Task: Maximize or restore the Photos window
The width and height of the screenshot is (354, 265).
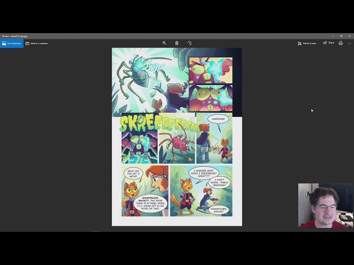Action: 341,36
